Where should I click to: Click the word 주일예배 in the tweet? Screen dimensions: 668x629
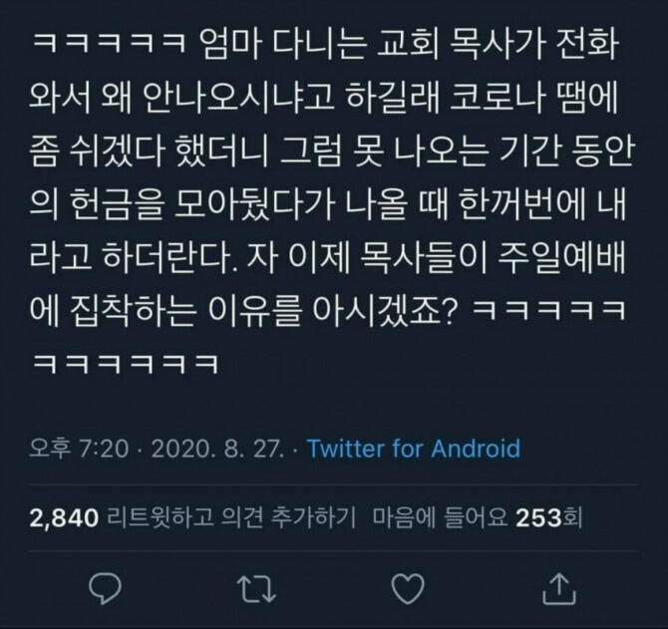pos(562,257)
